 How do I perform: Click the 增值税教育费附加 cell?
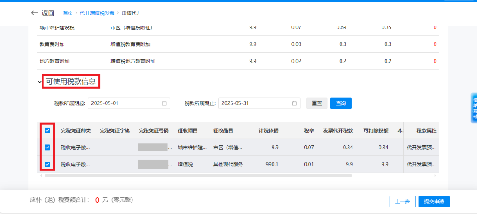point(130,44)
